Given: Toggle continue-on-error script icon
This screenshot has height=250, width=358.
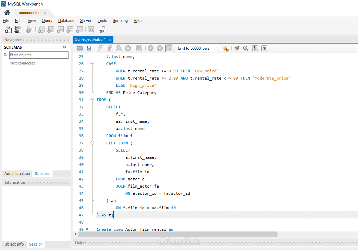Looking at the screenshot, I should tap(139, 48).
